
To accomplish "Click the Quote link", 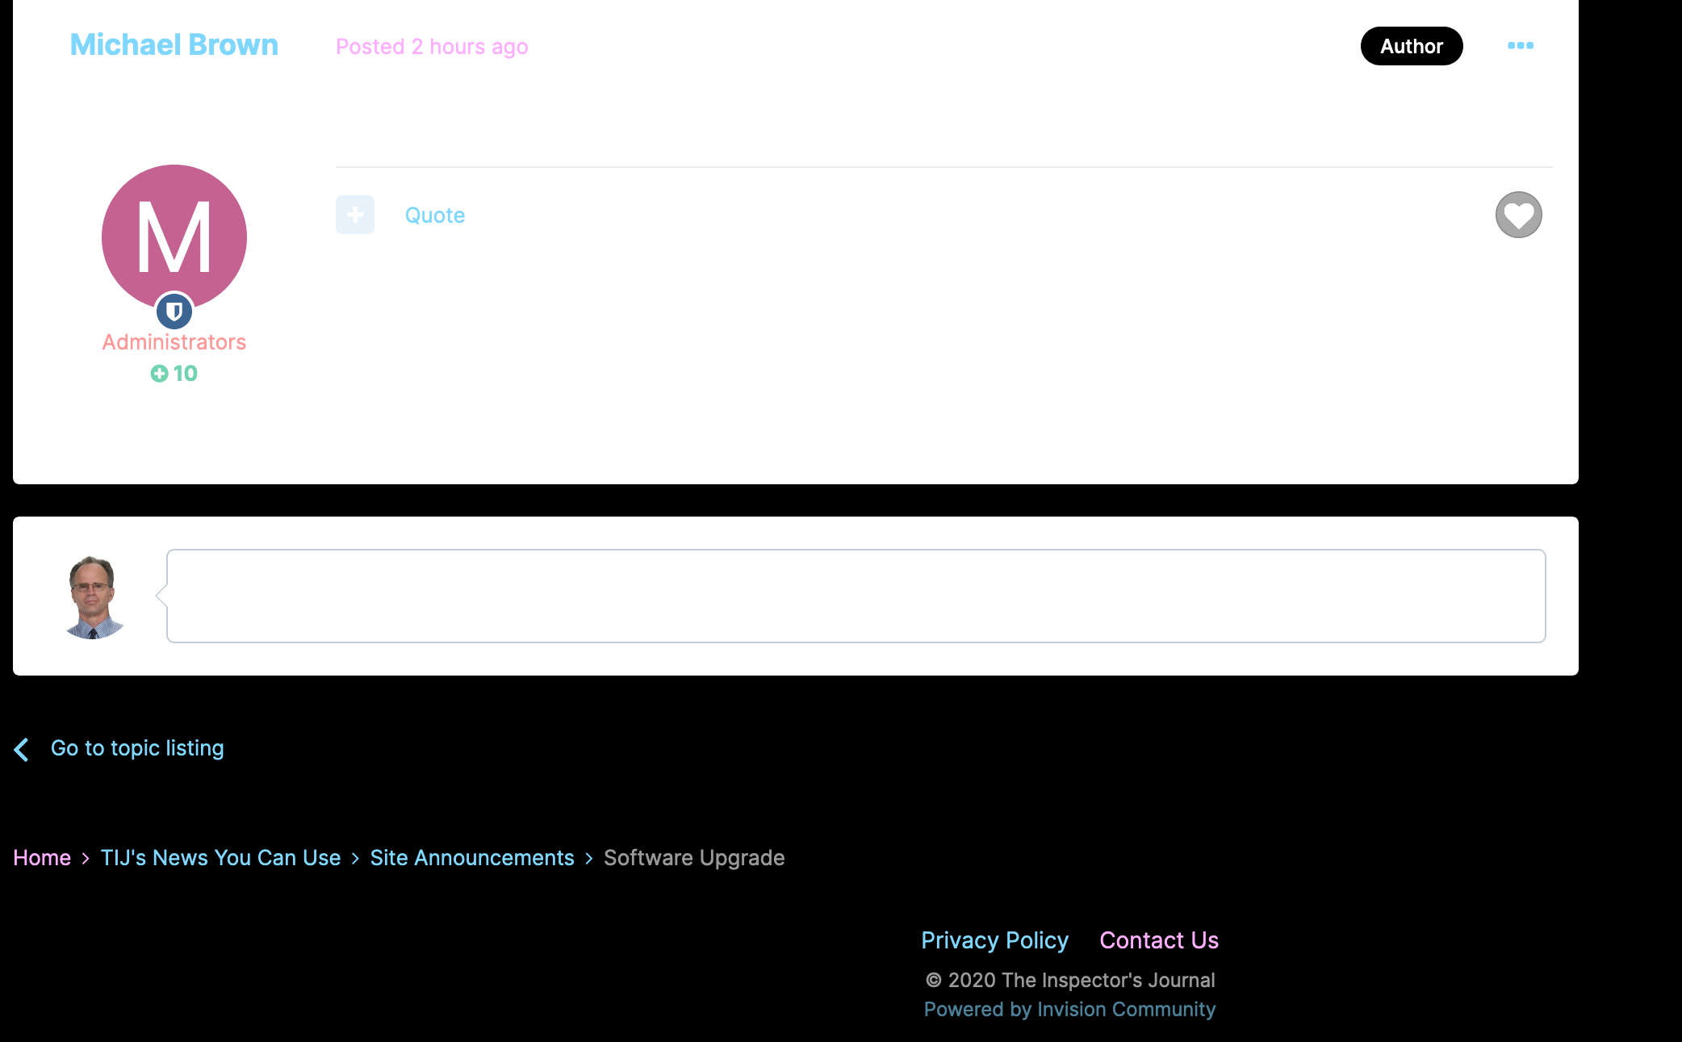I will (434, 216).
